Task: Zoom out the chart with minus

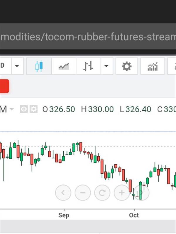Action: coord(83,193)
